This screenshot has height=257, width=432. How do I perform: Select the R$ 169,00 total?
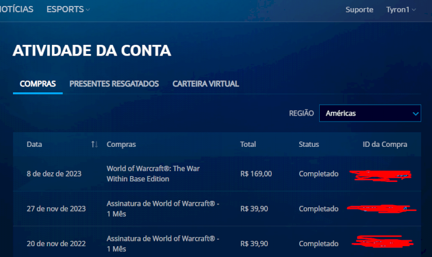tap(256, 174)
